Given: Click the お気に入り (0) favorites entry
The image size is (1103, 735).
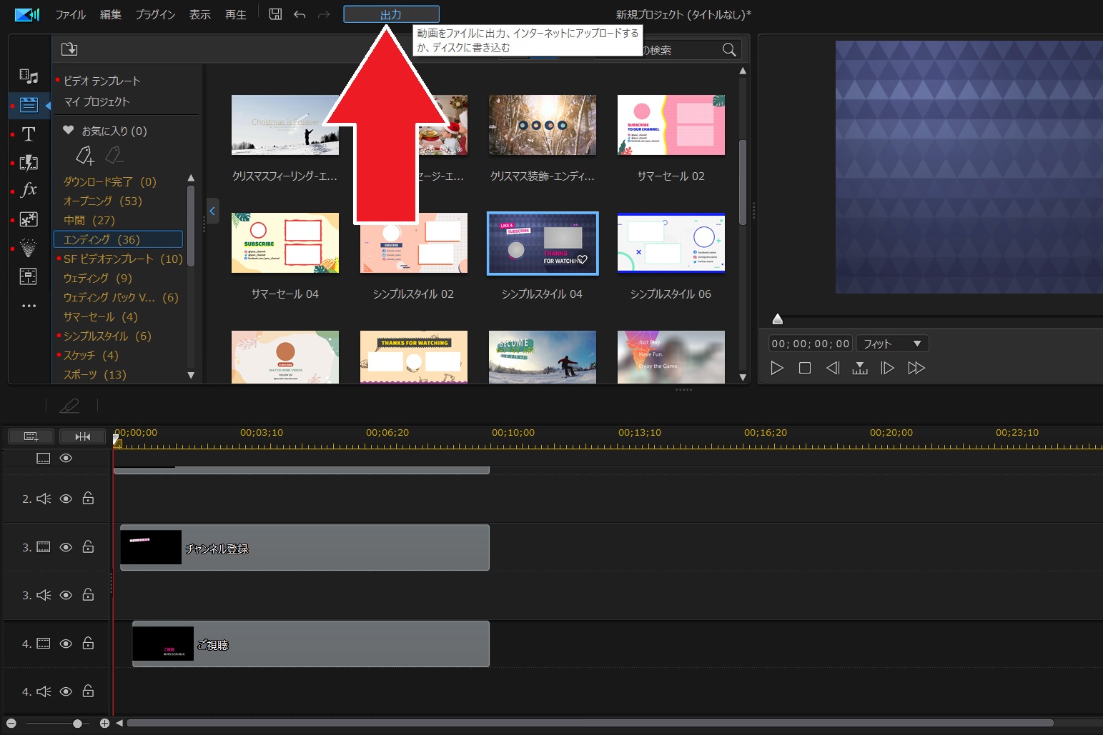Looking at the screenshot, I should click(x=105, y=131).
